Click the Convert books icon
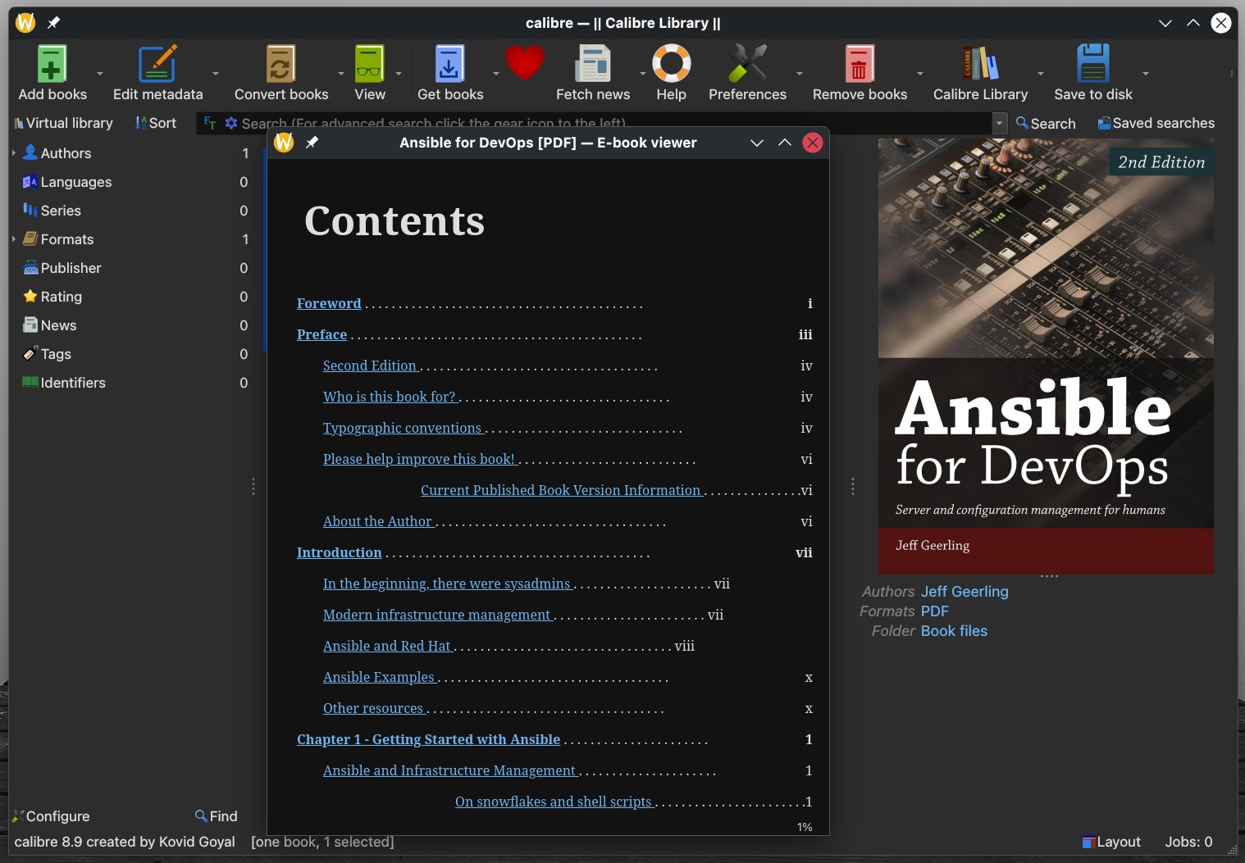The image size is (1245, 863). (280, 64)
